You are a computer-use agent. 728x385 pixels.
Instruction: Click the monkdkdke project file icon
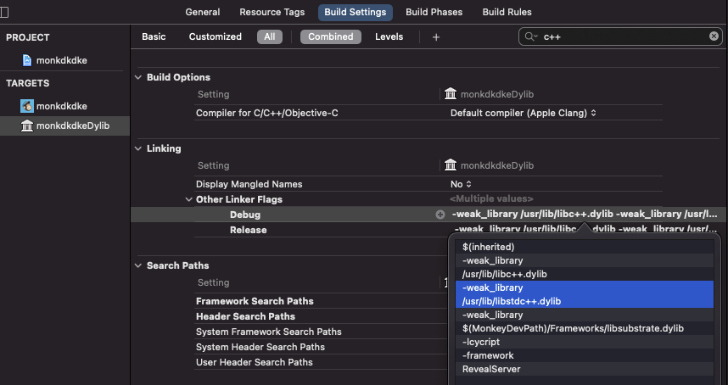point(28,60)
